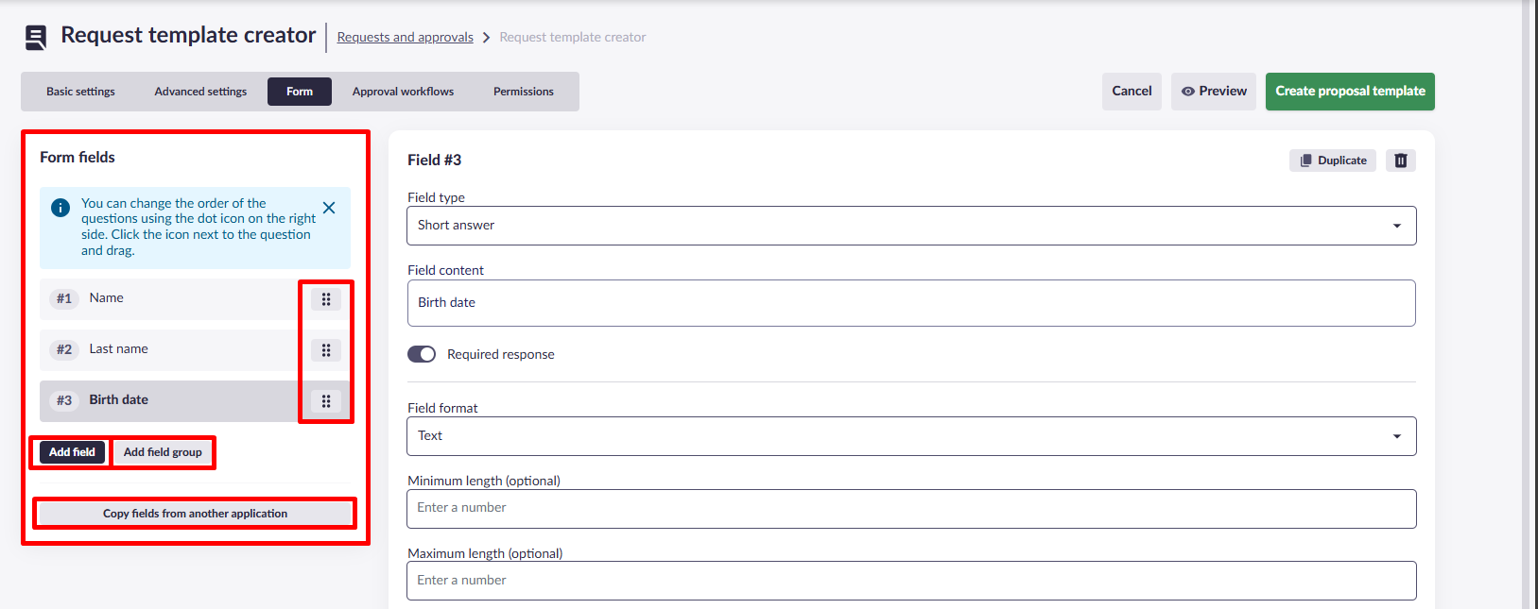This screenshot has height=609, width=1538.
Task: Delete Field #3 with the trash icon
Action: (x=1401, y=161)
